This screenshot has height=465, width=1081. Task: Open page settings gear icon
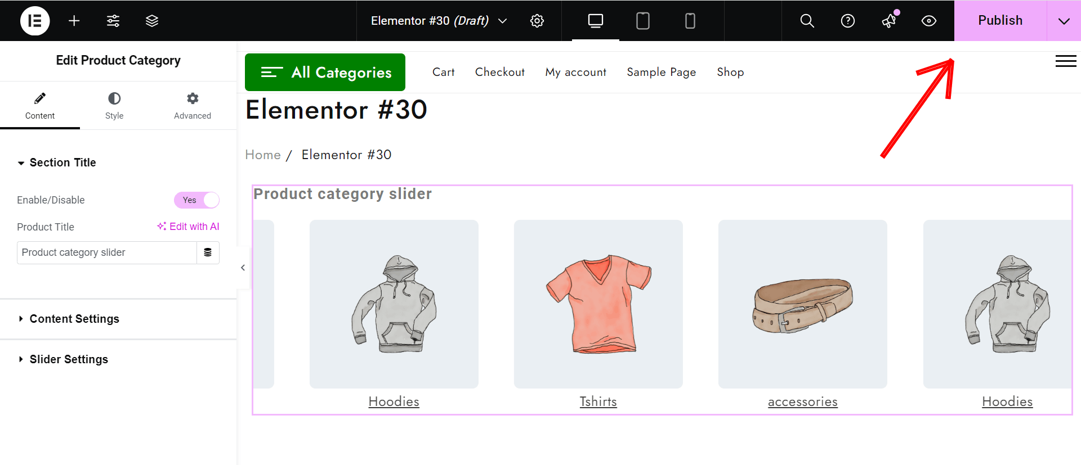pos(537,21)
